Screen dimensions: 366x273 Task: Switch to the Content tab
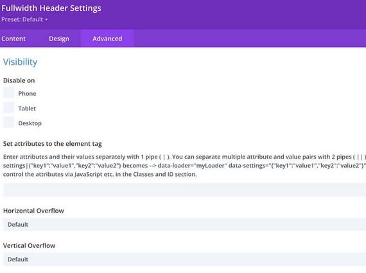tap(13, 39)
